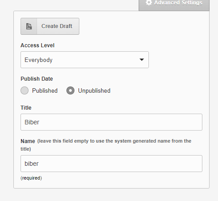Image resolution: width=218 pixels, height=201 pixels.
Task: Click the Everybody value in Access Level
Action: point(38,60)
